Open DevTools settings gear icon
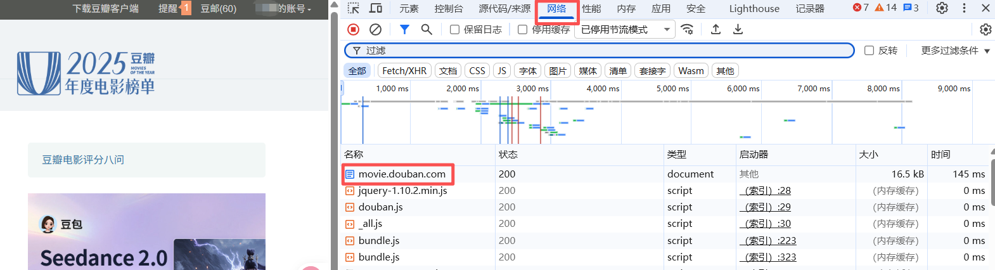 point(942,8)
